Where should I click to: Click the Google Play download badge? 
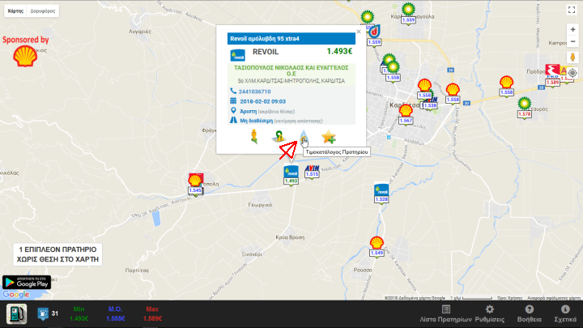click(27, 283)
